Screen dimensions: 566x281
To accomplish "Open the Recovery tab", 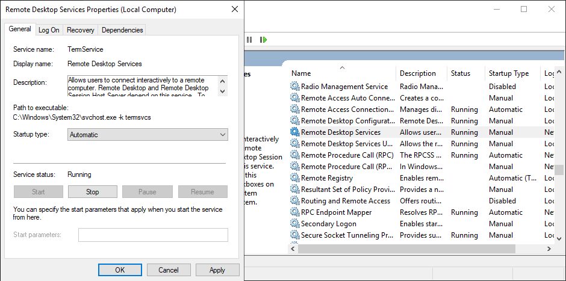I will coord(81,30).
